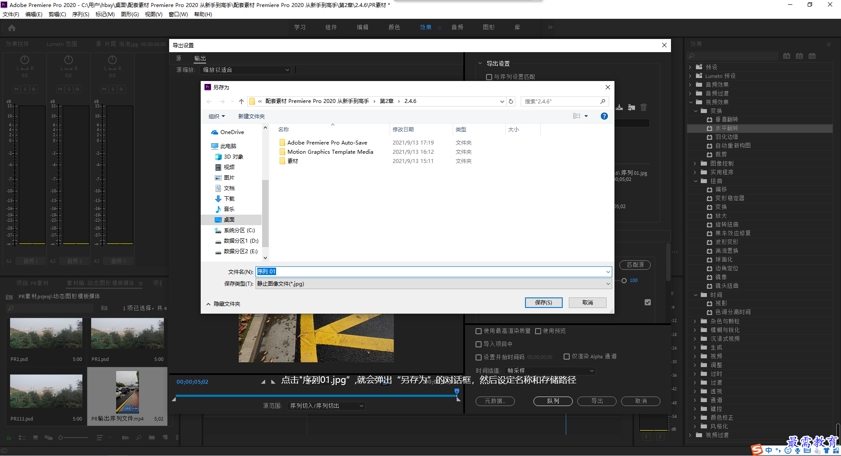The image size is (841, 456).
Task: Switch to 音频 workspace tab
Action: point(457,28)
